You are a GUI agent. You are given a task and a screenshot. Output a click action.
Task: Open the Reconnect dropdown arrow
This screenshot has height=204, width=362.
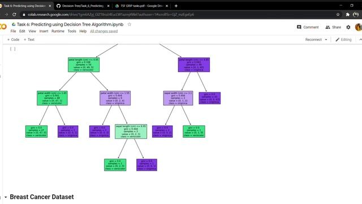[326, 40]
